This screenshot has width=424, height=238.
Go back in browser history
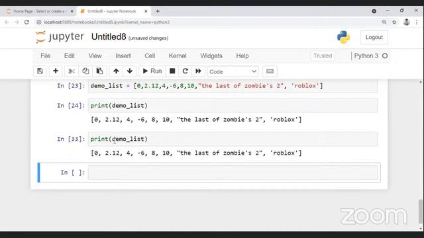[x=7, y=22]
